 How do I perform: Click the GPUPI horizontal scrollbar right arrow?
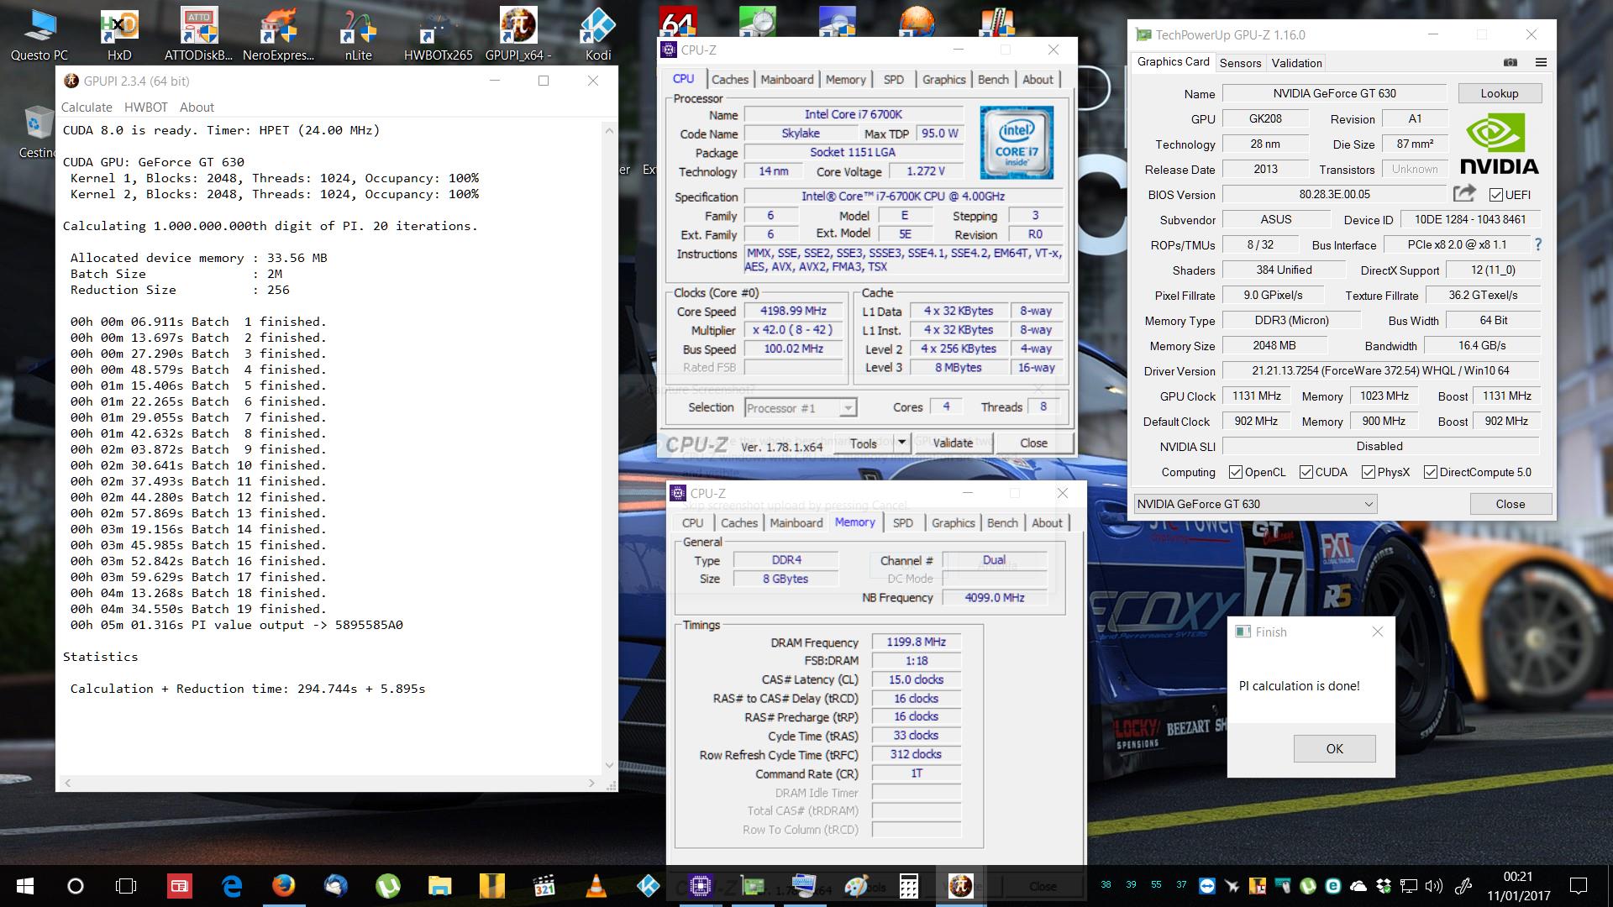591,783
